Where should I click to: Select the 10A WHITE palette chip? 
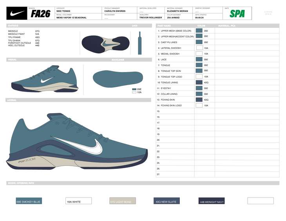click(x=78, y=201)
